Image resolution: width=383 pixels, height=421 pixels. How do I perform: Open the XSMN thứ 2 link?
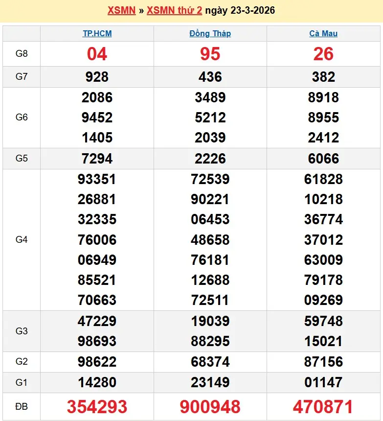click(174, 10)
